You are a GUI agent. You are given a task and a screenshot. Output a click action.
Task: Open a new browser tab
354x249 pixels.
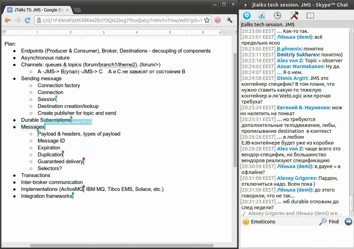point(77,10)
